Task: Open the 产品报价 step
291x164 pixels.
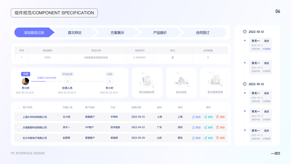Action: click(160, 33)
